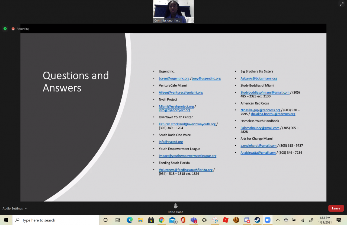Click the 'Feeding South Florida' text
The height and width of the screenshot is (225, 347).
pyautogui.click(x=174, y=163)
